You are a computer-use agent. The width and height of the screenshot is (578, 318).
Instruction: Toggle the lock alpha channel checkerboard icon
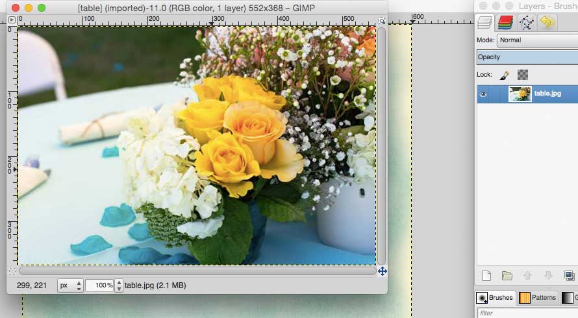(522, 75)
